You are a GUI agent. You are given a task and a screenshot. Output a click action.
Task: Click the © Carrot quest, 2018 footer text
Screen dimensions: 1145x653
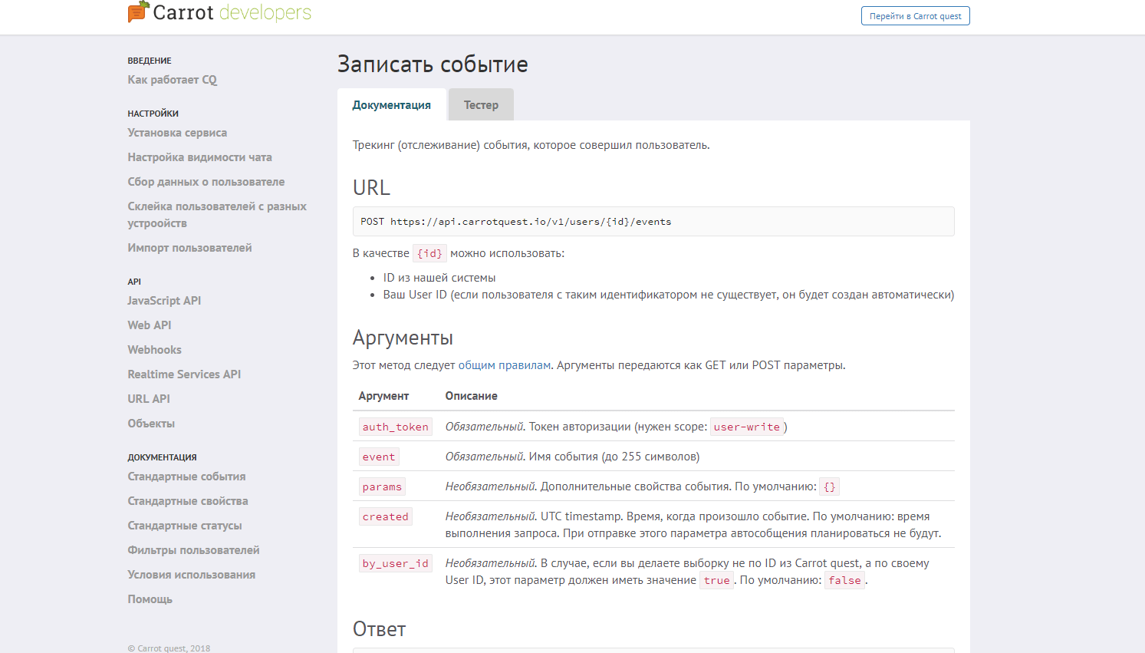tap(169, 648)
